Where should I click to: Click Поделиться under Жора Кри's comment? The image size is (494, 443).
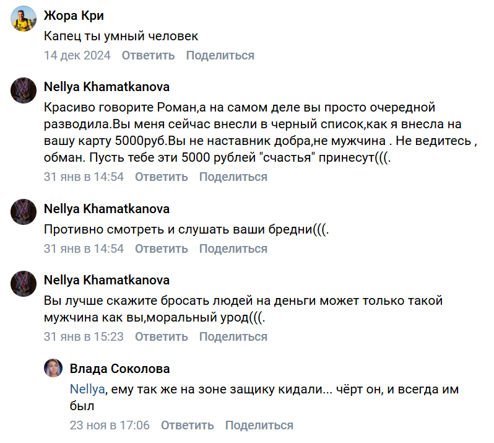[x=220, y=55]
